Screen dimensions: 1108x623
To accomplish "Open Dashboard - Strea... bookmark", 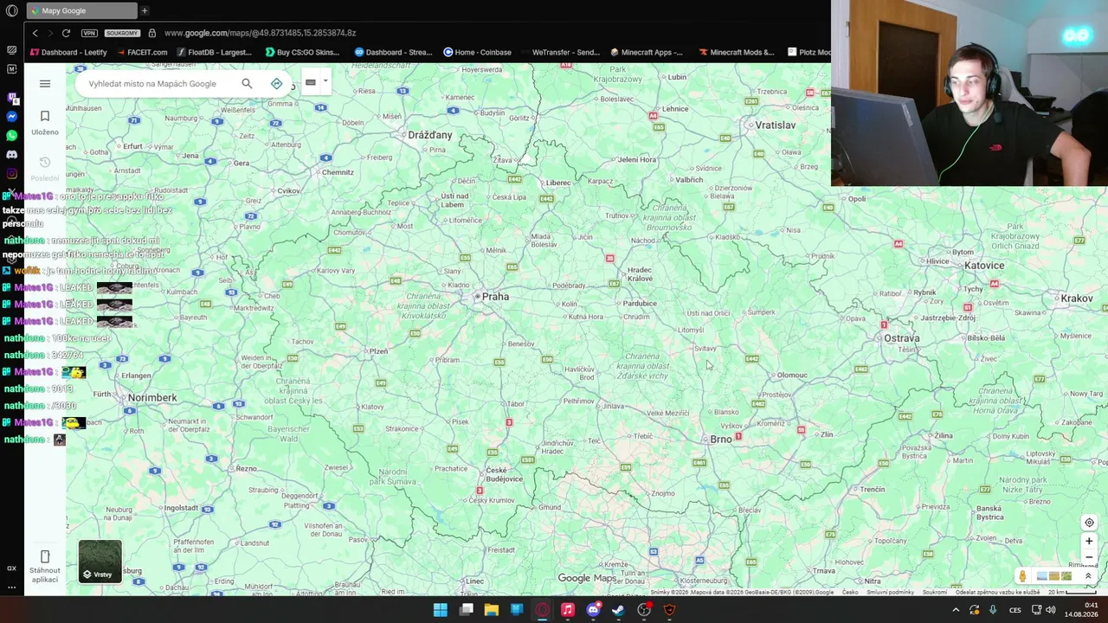I will tap(394, 52).
